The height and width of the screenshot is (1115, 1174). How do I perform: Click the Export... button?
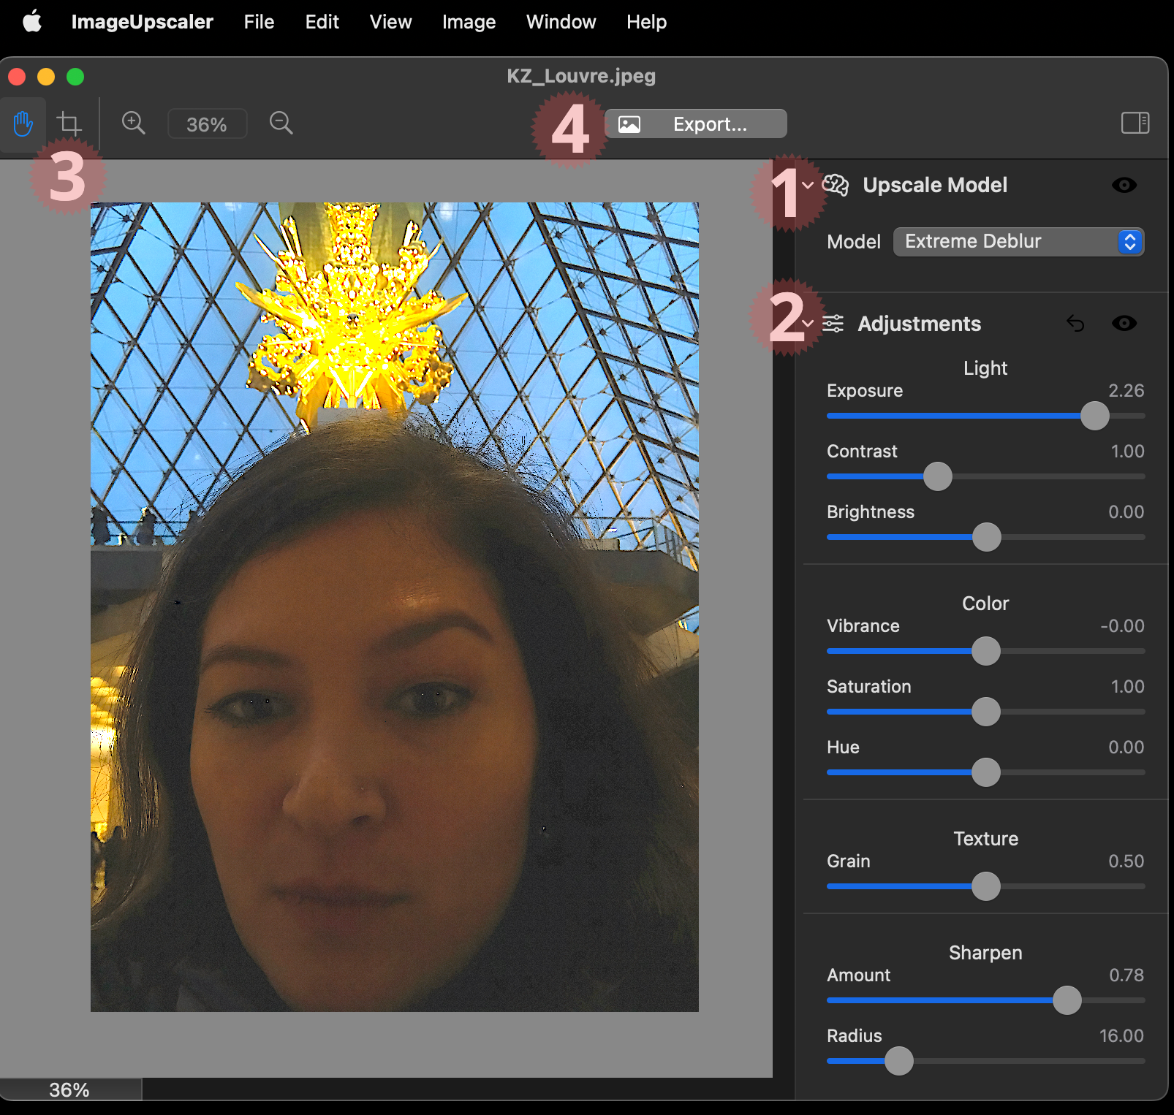coord(696,124)
